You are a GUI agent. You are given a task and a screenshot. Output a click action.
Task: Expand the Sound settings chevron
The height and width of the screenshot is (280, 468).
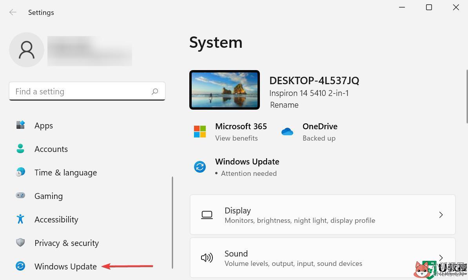coord(441,258)
